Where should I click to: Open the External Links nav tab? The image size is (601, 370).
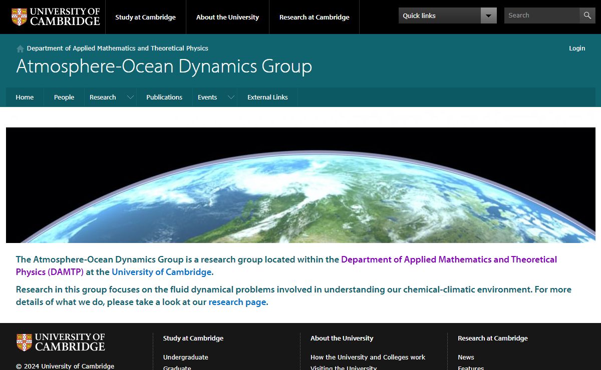(267, 97)
